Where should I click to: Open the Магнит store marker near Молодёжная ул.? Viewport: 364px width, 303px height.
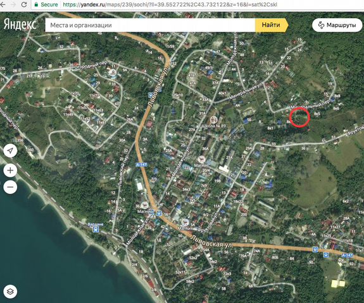click(x=201, y=159)
